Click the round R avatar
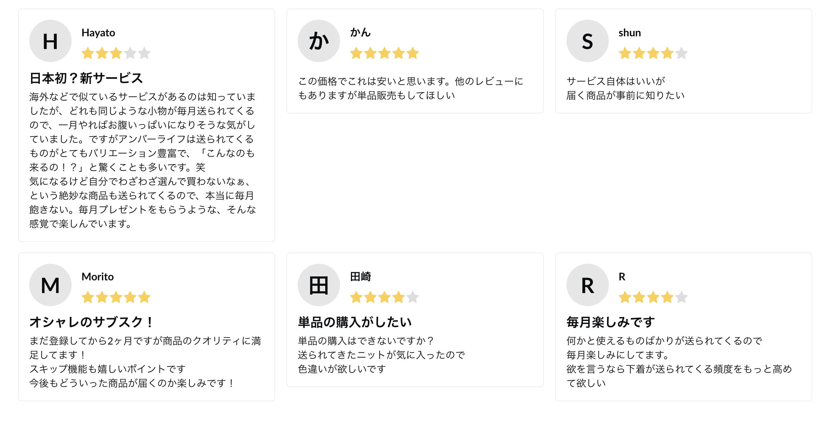831x426 pixels. pyautogui.click(x=587, y=285)
